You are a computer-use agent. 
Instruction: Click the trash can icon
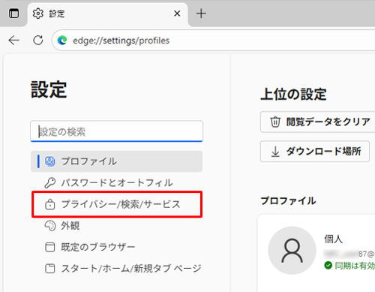[275, 122]
